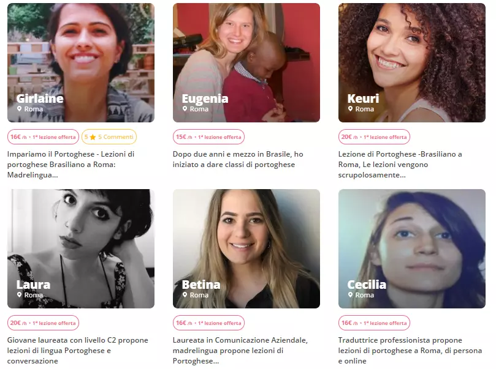Click the map pin beside Eugenia's Roma label
This screenshot has height=369, width=496.
tap(185, 109)
